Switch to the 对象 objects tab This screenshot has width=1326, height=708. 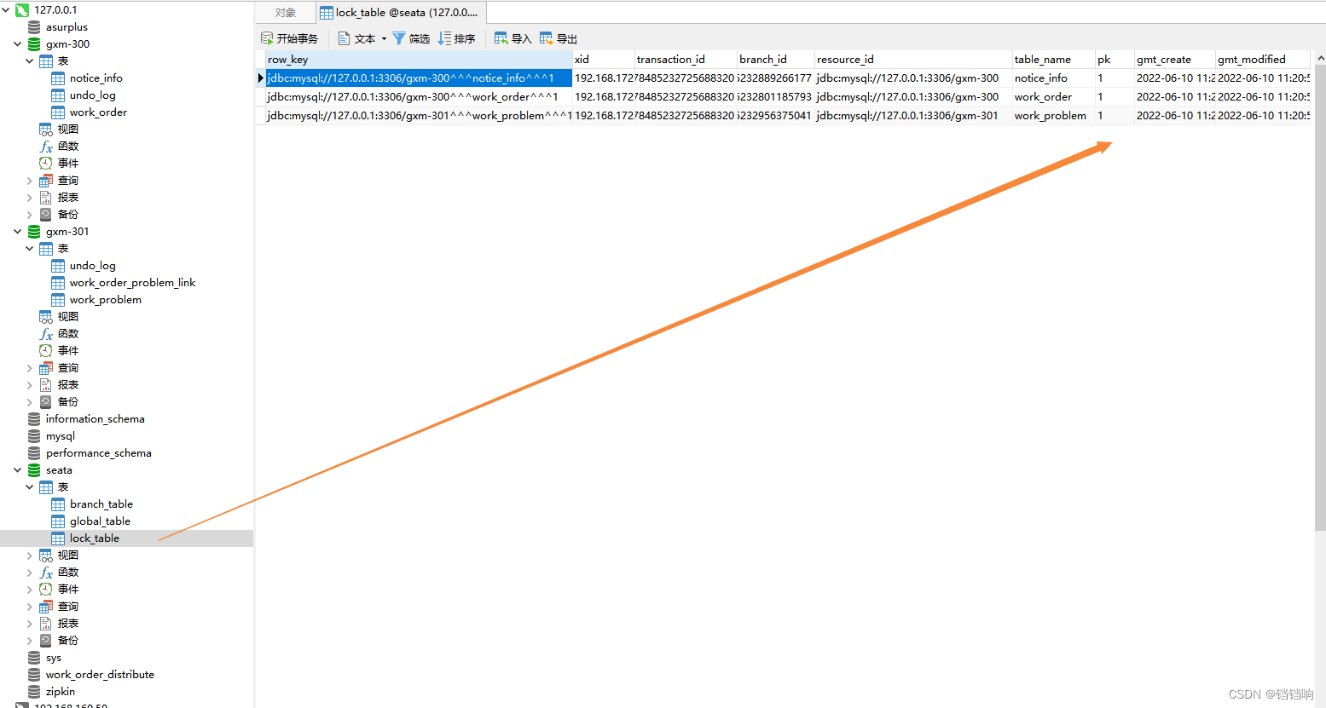coord(286,13)
